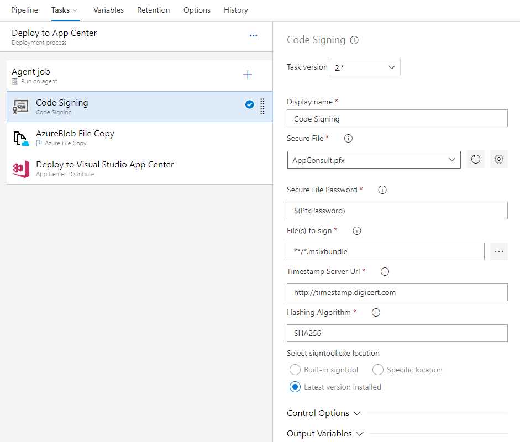Screen dimensions: 520x442
Task: Edit the Secure File Password field
Action: (397, 211)
